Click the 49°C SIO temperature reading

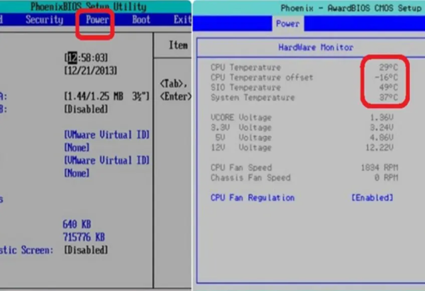coord(389,87)
